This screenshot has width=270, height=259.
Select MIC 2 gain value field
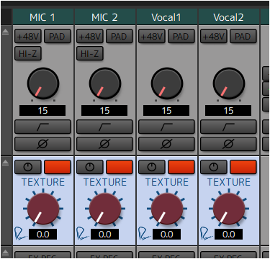pos(104,111)
